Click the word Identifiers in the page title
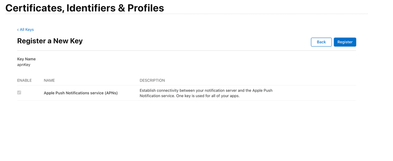The height and width of the screenshot is (161, 393). pyautogui.click(x=91, y=8)
